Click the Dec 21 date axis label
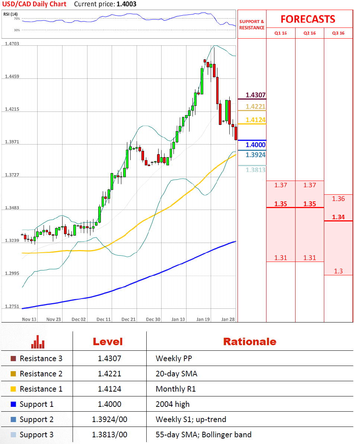The width and height of the screenshot is (354, 444). click(128, 320)
